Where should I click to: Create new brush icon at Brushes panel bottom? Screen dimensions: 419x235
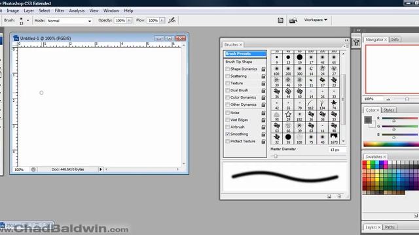click(329, 196)
